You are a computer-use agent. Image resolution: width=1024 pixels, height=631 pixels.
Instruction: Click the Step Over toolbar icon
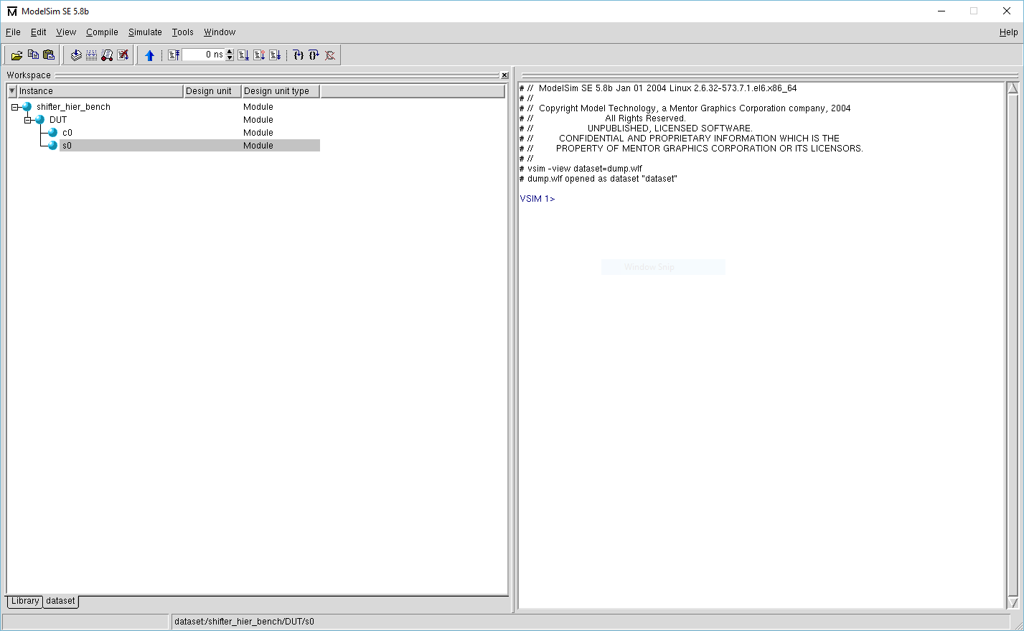point(314,55)
